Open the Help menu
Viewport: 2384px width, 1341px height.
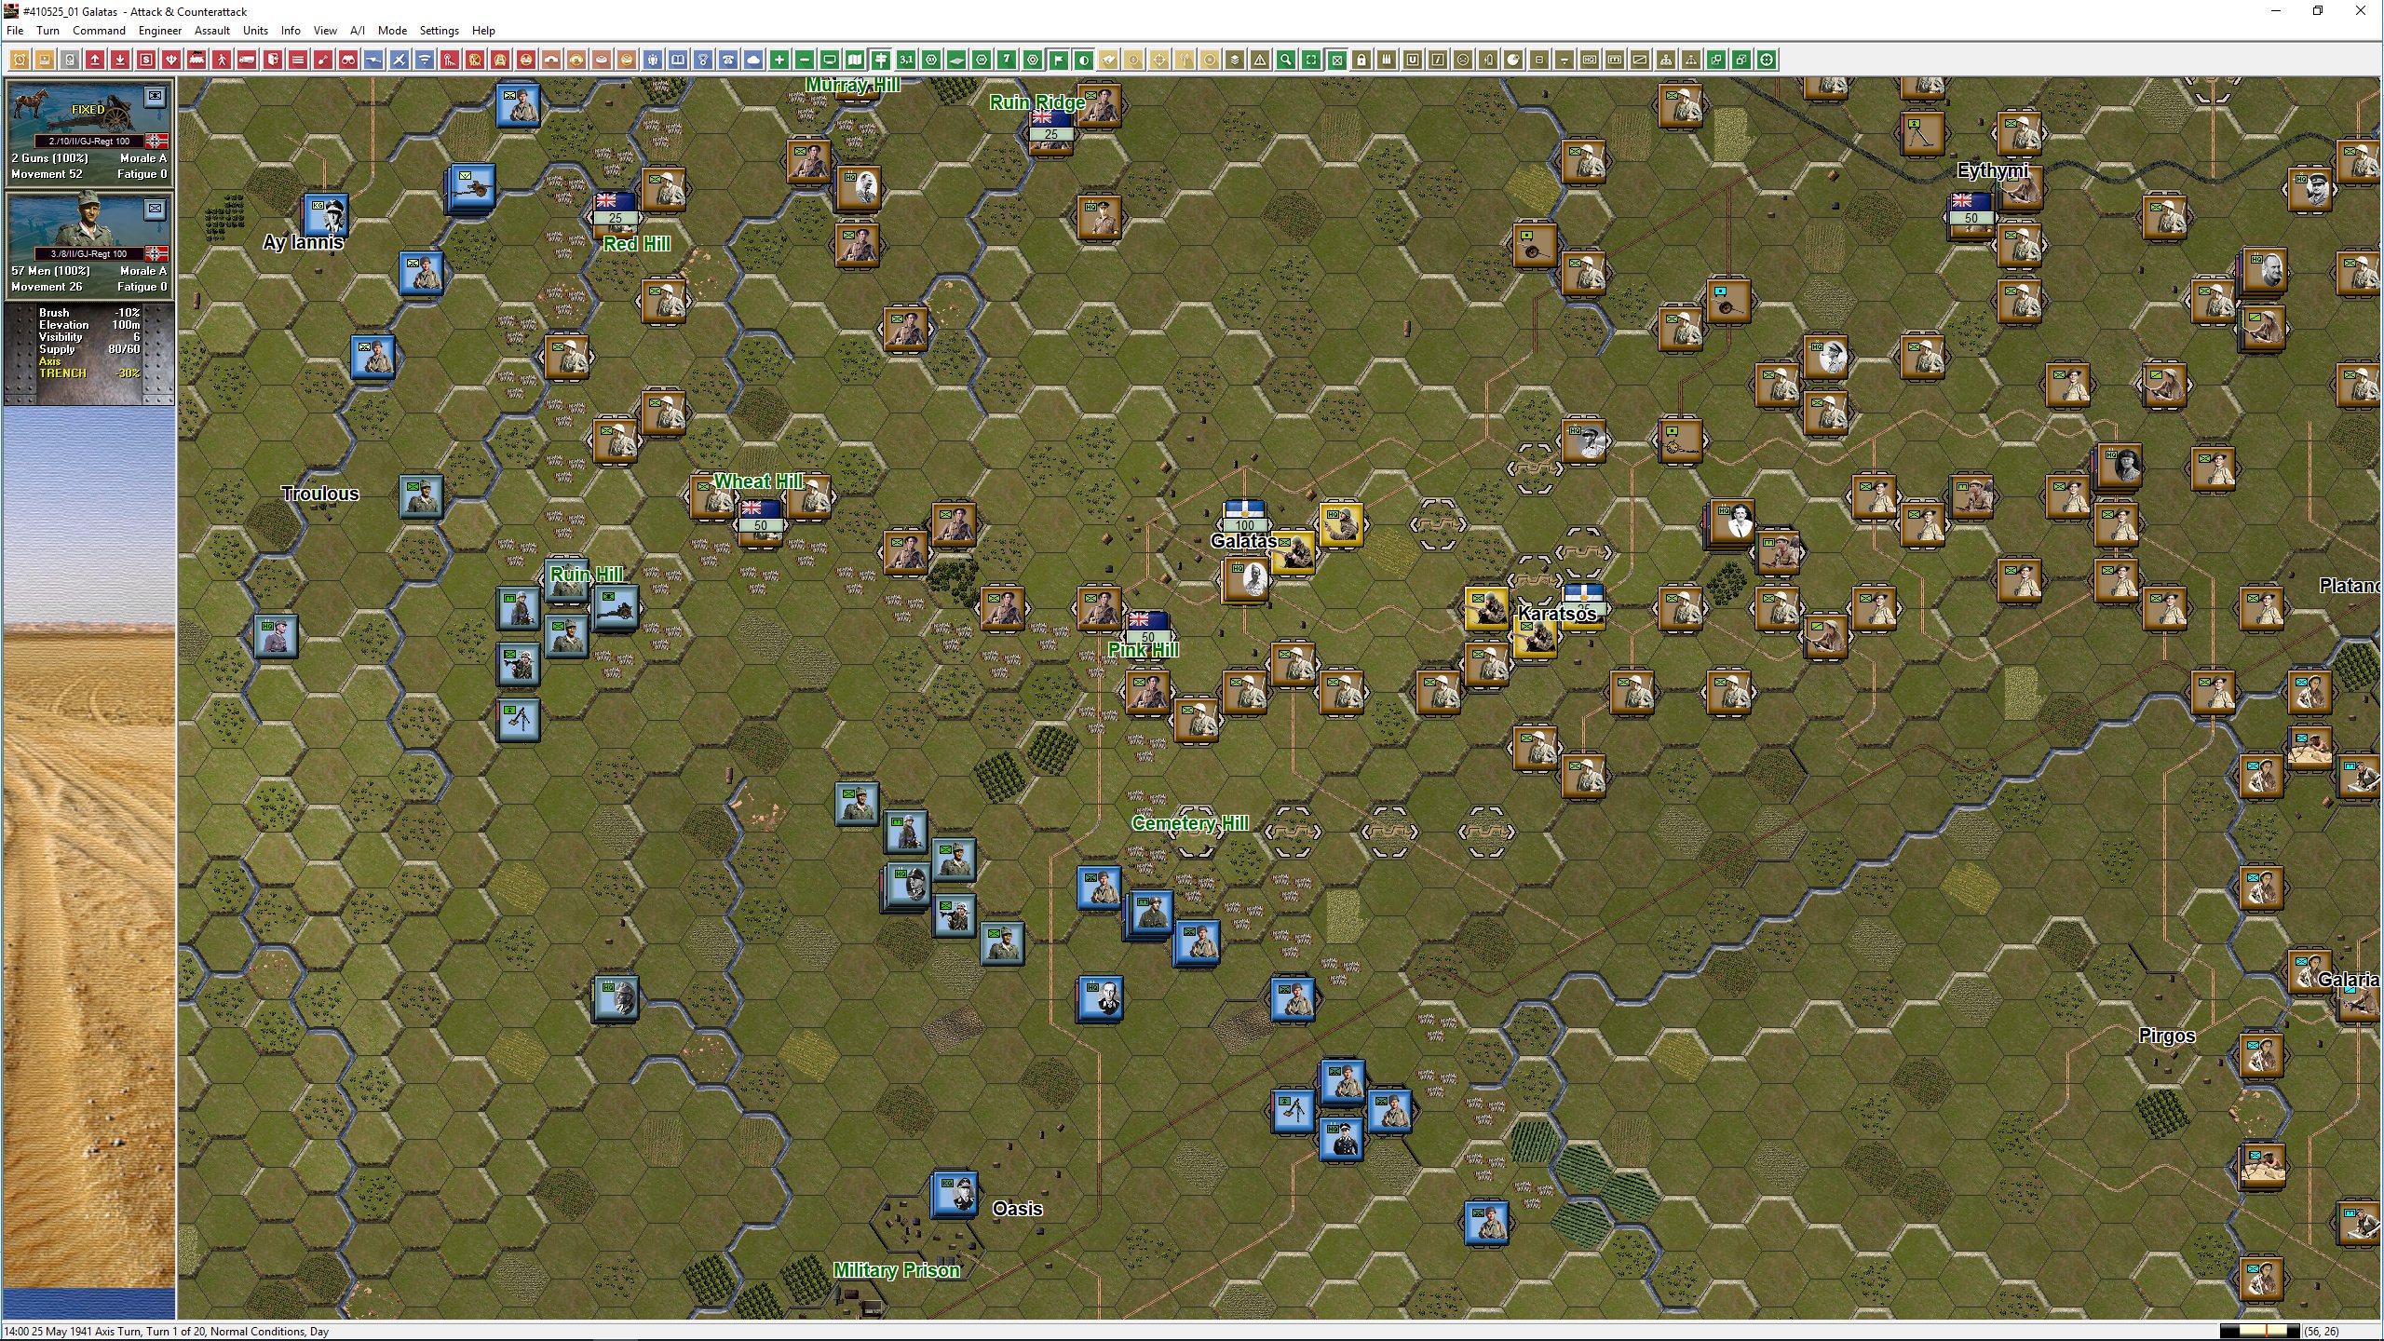(483, 31)
